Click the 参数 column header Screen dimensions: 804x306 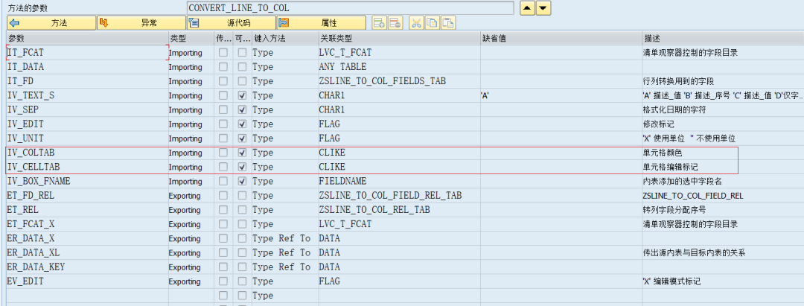tap(87, 39)
